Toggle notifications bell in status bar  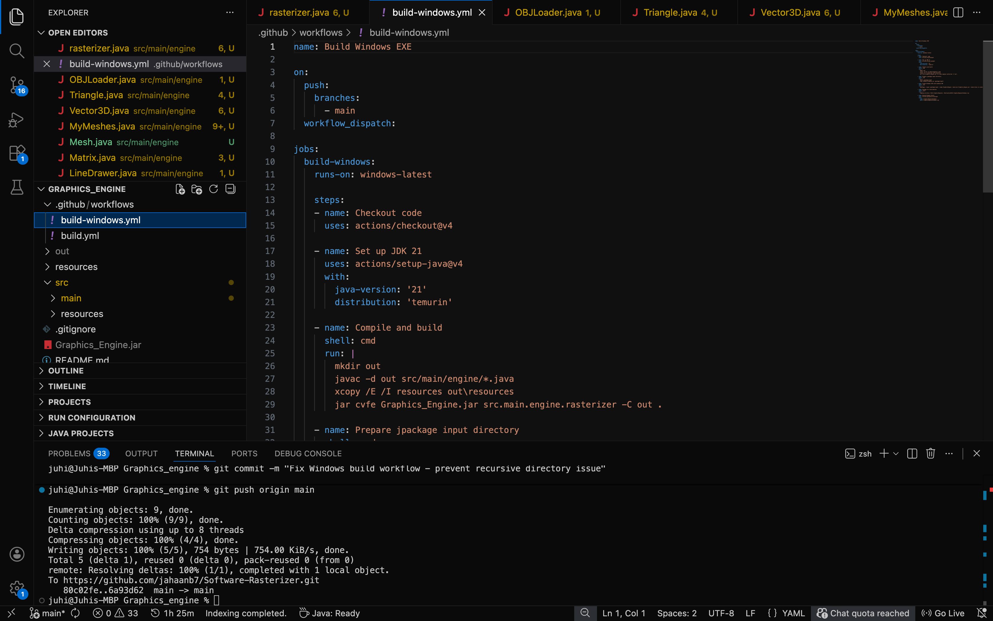[982, 613]
